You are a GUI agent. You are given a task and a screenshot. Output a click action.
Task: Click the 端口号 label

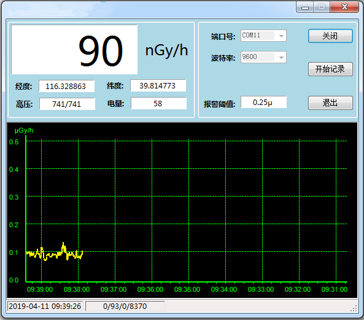223,36
